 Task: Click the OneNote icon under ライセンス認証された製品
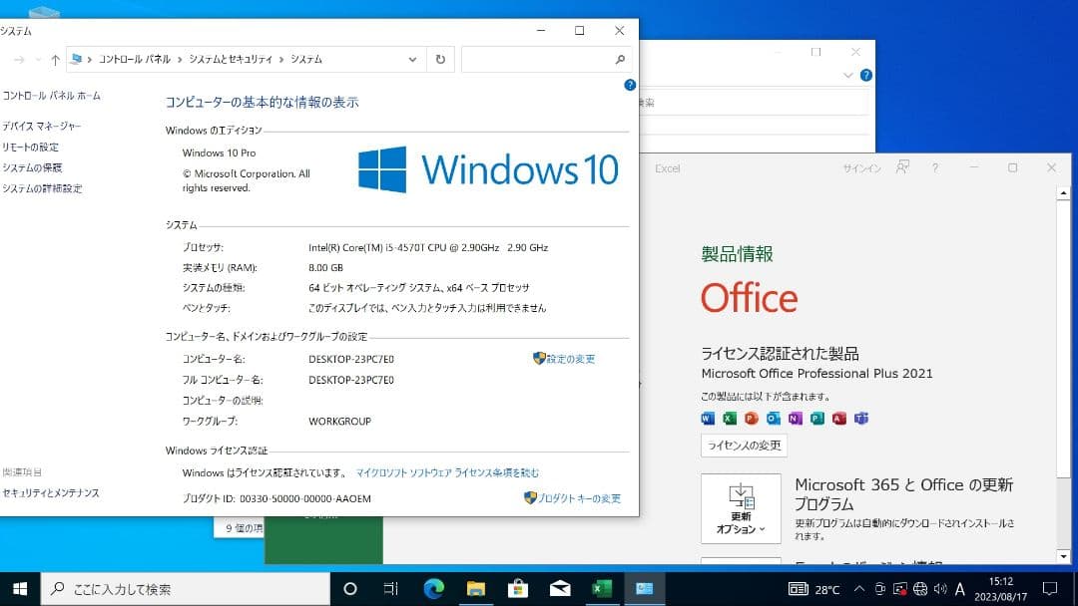[794, 419]
